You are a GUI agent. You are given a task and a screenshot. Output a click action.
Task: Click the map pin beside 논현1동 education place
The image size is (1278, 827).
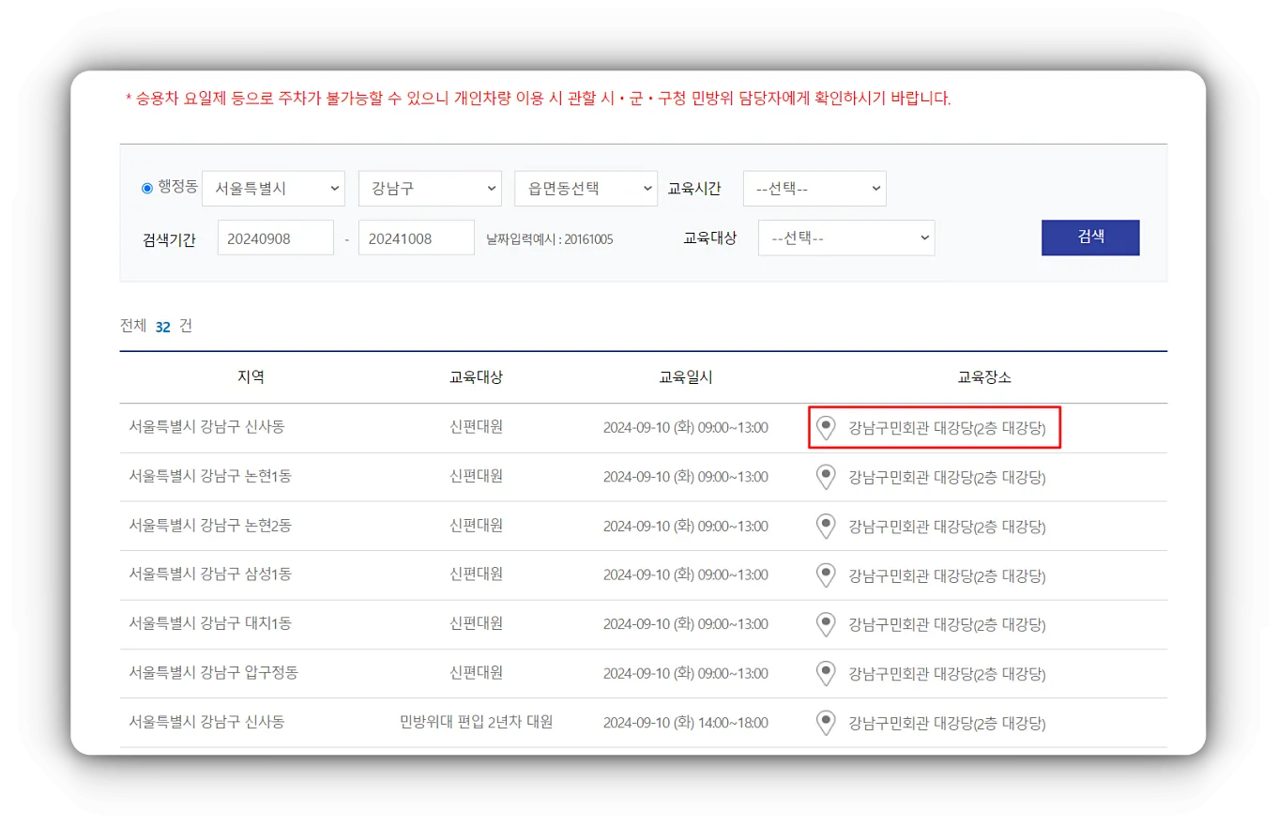(826, 477)
